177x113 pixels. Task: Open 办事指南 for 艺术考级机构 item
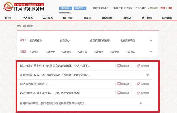pos(144,93)
